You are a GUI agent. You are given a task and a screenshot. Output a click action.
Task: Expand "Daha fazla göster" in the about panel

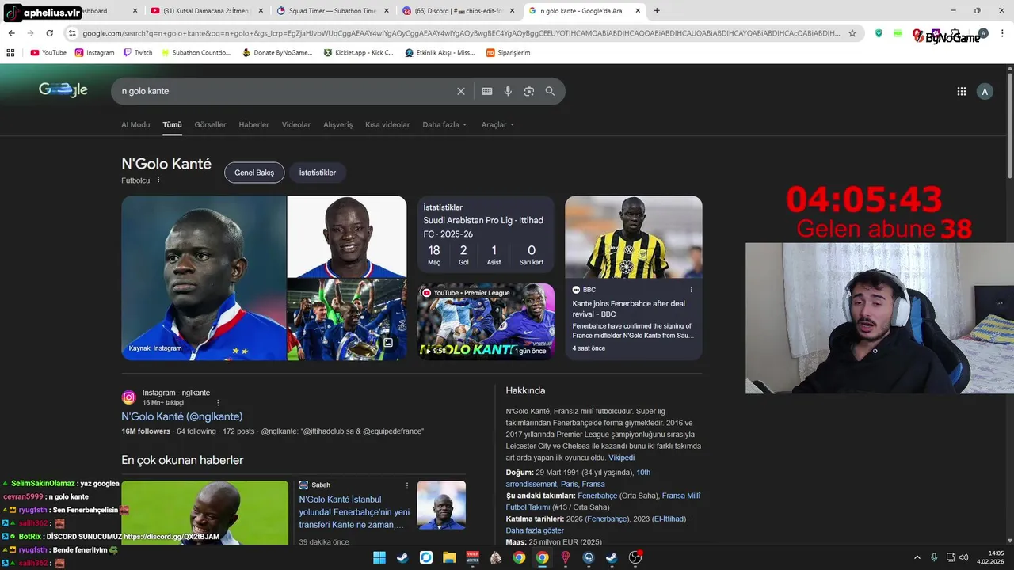[x=535, y=530]
